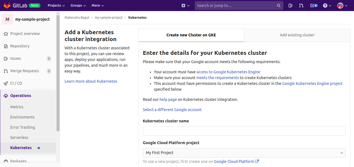The image size is (354, 167).
Task: Click the search magnifier icon
Action: 279,6
